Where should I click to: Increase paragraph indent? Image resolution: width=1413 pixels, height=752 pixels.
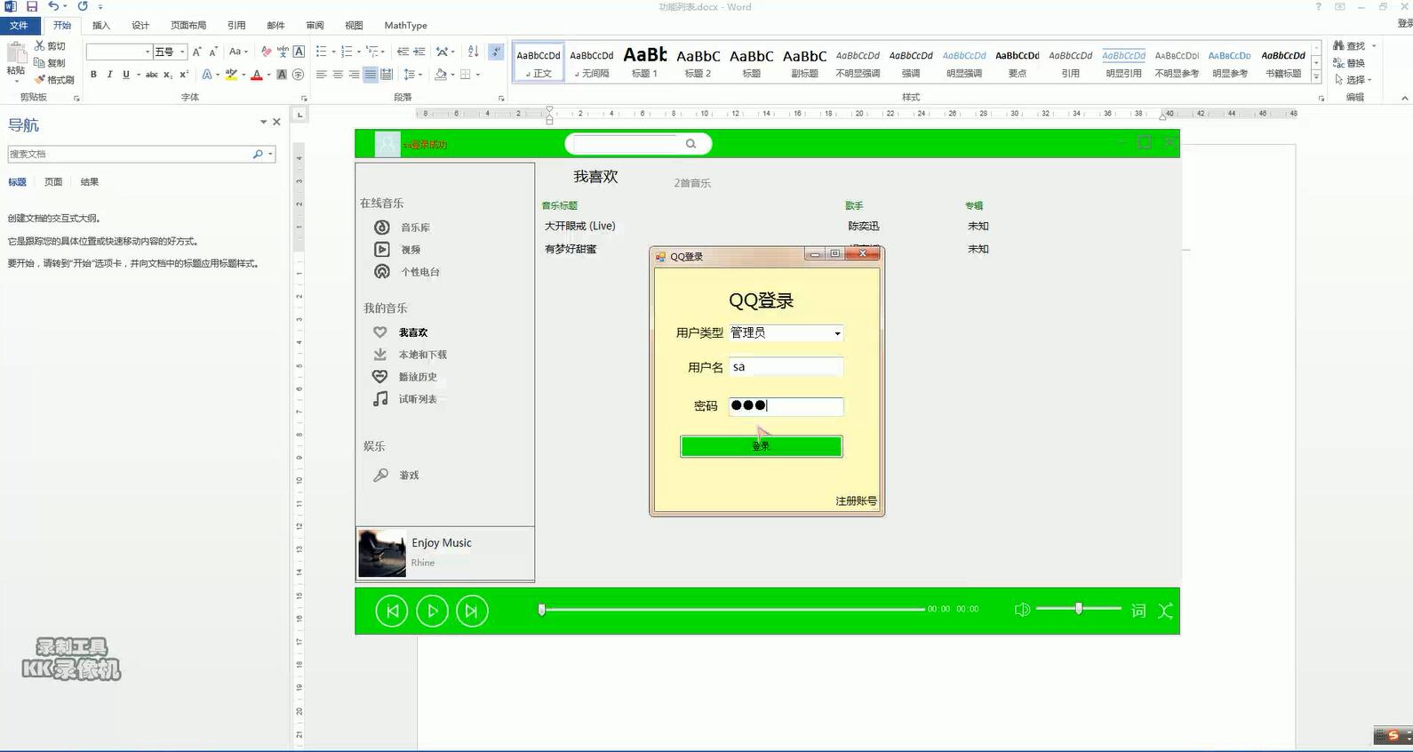[x=419, y=52]
